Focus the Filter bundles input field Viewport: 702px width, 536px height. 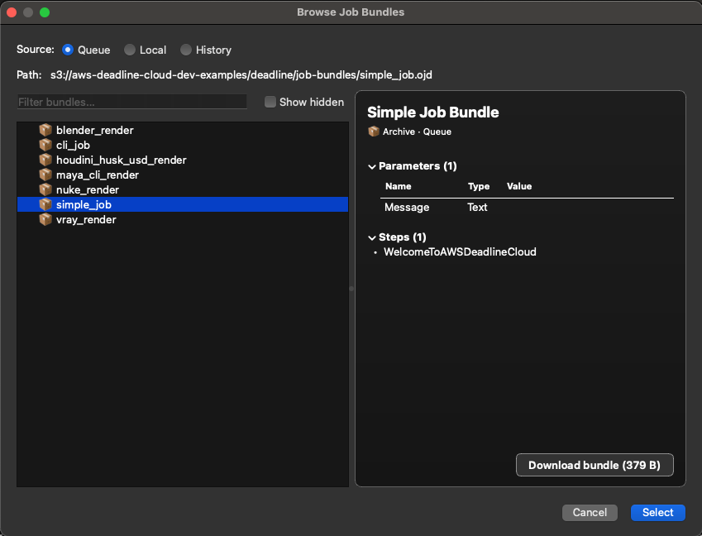point(132,102)
